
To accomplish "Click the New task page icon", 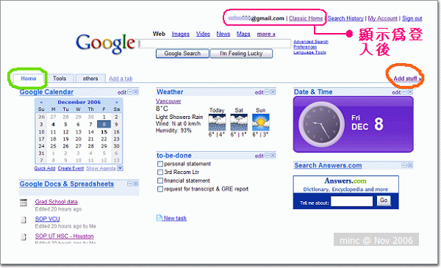I will [x=159, y=218].
